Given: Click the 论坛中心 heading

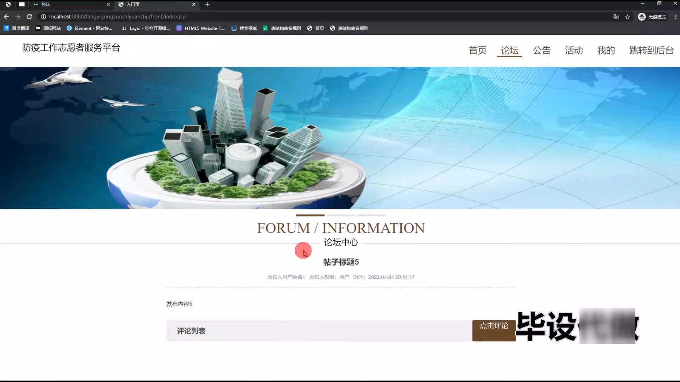Looking at the screenshot, I should 341,242.
